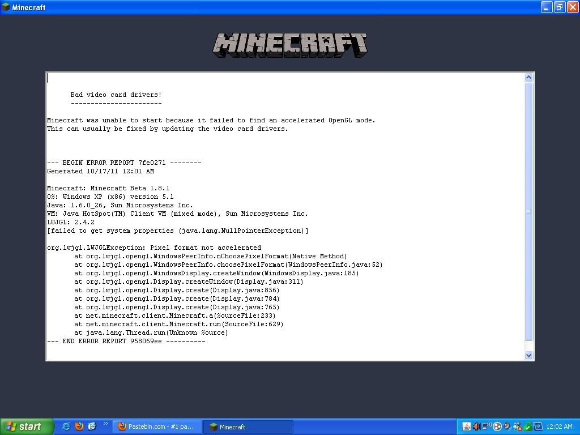Click 'Minecraft was unable to start' sentence
Viewport: 580px width, 435px height.
coord(211,120)
